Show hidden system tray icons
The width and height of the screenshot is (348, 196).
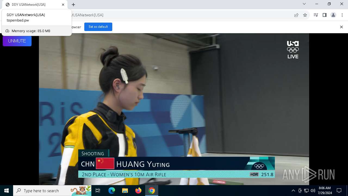pyautogui.click(x=293, y=191)
